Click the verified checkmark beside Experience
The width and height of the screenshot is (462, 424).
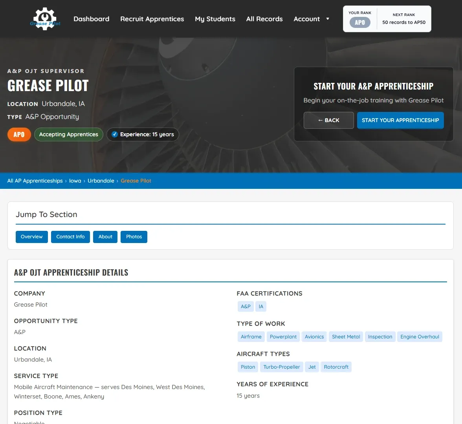pos(115,134)
